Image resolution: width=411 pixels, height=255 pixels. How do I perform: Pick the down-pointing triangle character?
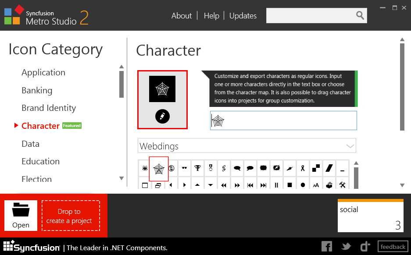click(x=211, y=185)
